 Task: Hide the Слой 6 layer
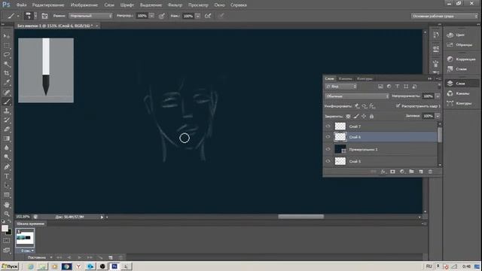pyautogui.click(x=328, y=137)
